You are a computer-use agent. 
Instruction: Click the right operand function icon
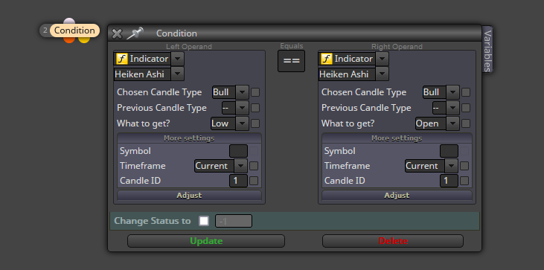click(x=327, y=59)
